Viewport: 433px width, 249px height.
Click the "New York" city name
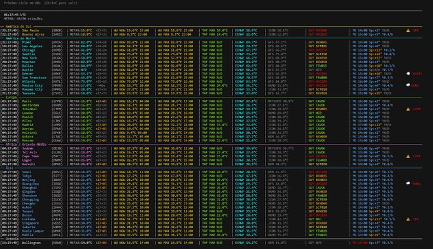29,58
